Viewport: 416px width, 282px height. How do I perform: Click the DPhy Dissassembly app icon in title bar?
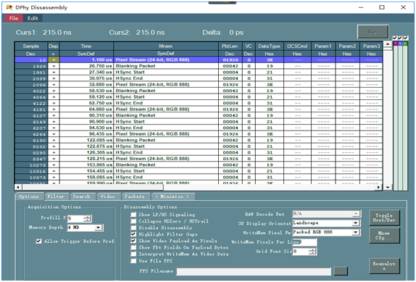tap(9, 7)
